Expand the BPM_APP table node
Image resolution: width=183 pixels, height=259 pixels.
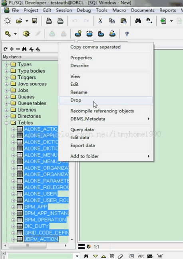(x=13, y=207)
